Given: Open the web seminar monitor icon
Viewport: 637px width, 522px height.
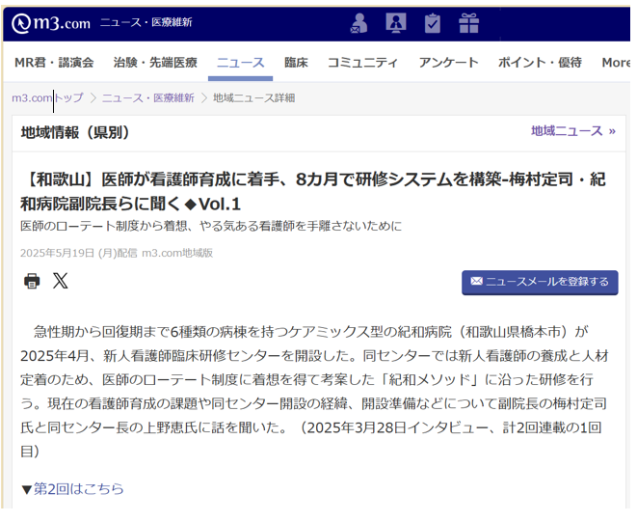Looking at the screenshot, I should point(396,23).
